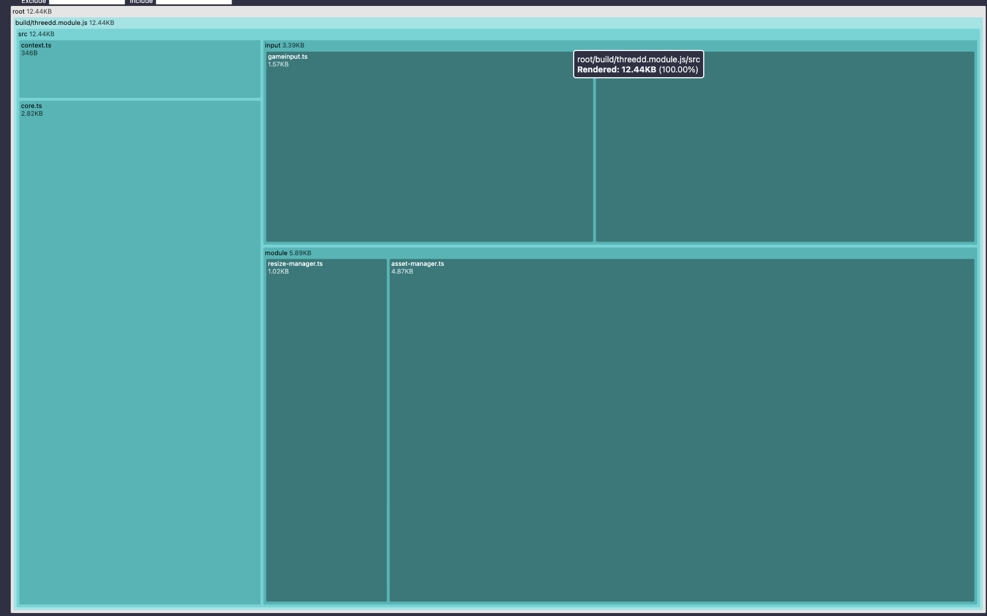The height and width of the screenshot is (616, 987).
Task: Select the src 12.44KB folder header
Action: [498, 34]
